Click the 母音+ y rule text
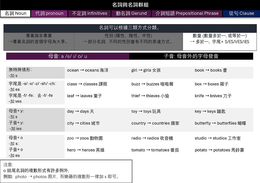The width and height of the screenshot is (260, 183). click(x=16, y=111)
